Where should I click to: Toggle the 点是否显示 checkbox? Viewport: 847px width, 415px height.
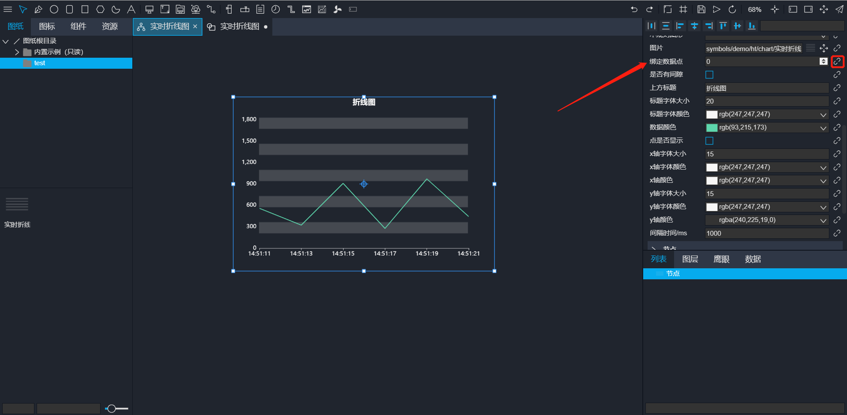(x=709, y=141)
